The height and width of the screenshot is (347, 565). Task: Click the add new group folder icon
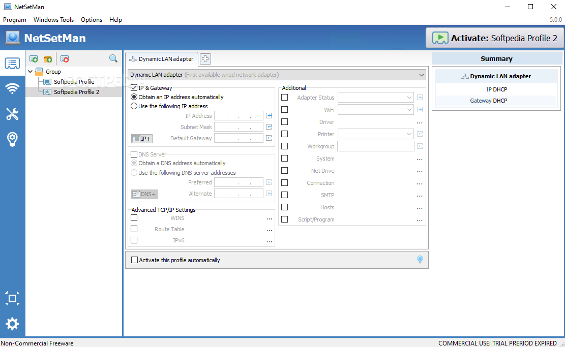pos(48,58)
